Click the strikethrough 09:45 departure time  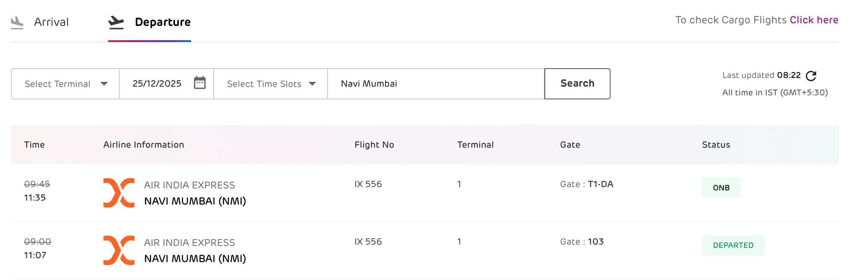[x=38, y=185]
